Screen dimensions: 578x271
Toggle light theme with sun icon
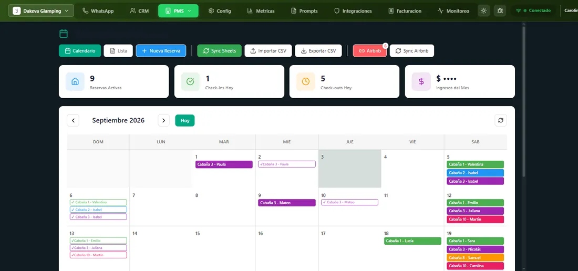(483, 11)
